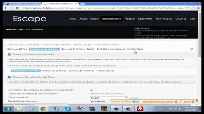Open the Reestablecer a todos Sin cambios dropdown
204x114 pixels.
100,102
